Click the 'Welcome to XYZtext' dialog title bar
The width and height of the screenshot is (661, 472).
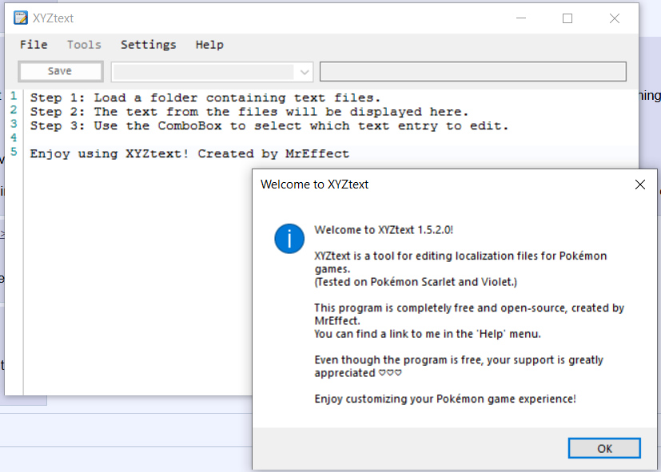click(x=440, y=184)
